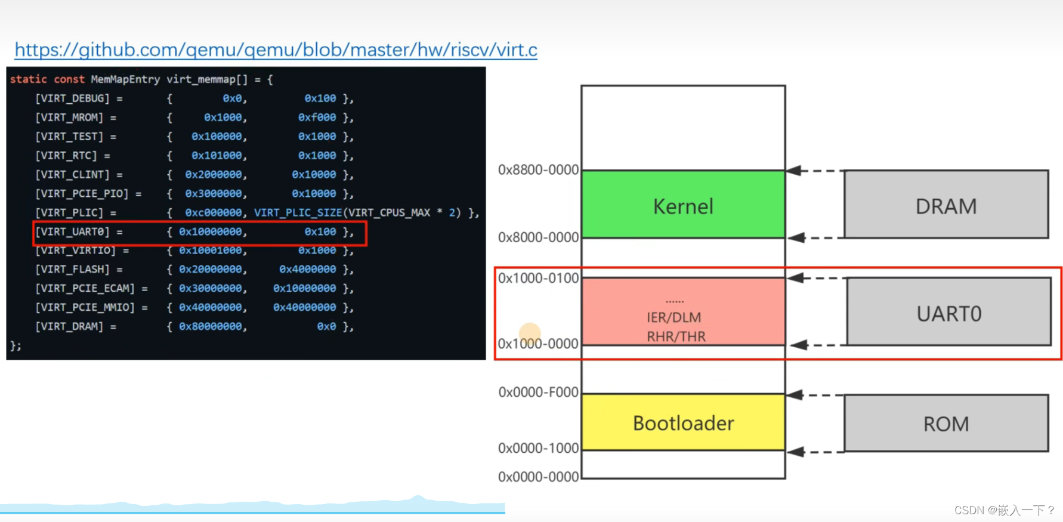This screenshot has width=1063, height=522.
Task: Click the [VIRT_PCIE_MMIO] entry line
Action: coord(194,308)
